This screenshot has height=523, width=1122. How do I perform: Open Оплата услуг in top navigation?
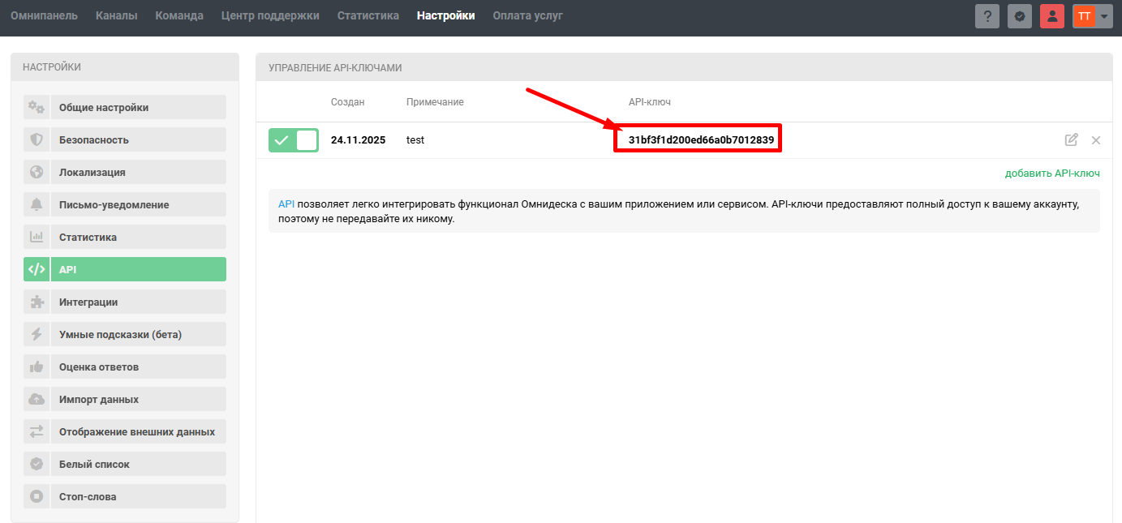click(527, 15)
